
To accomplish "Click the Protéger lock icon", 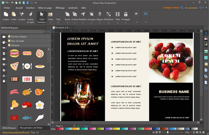I will [x=126, y=14].
